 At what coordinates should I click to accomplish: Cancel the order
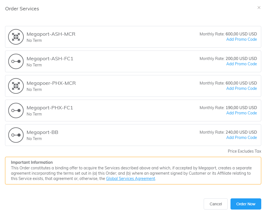(216, 204)
